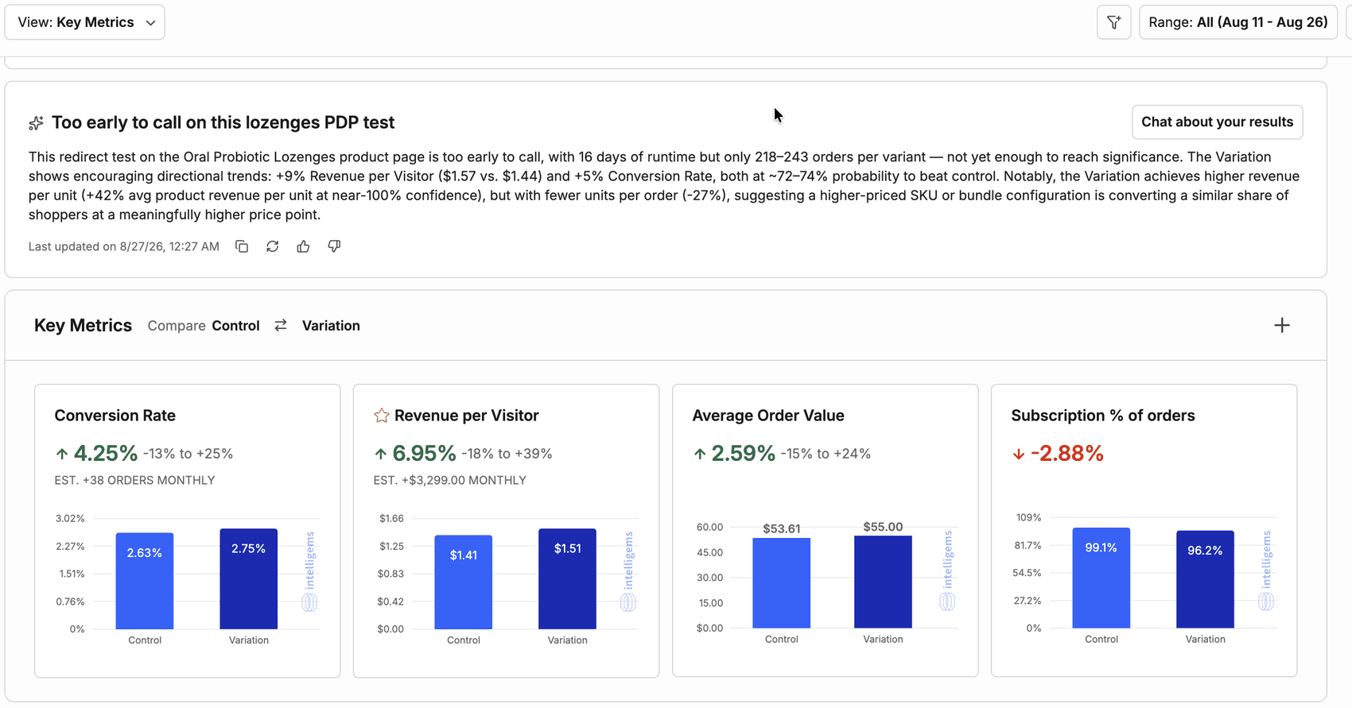Click EST. +38 ORDERS MONTHLY text
The image size is (1352, 708).
click(x=134, y=480)
